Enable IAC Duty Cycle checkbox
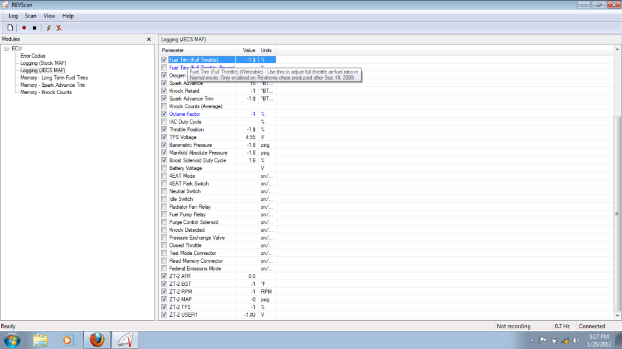This screenshot has width=622, height=349. pyautogui.click(x=164, y=121)
